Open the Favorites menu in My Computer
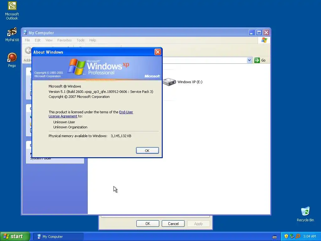321x241 pixels. (65, 40)
